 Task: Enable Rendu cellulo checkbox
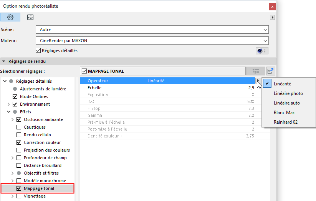19,135
